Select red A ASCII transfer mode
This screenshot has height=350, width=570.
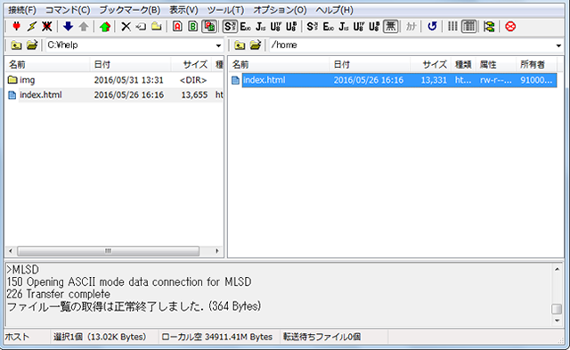click(x=177, y=26)
